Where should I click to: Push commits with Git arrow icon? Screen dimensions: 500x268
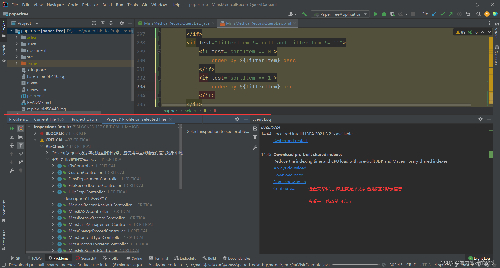[x=451, y=14]
